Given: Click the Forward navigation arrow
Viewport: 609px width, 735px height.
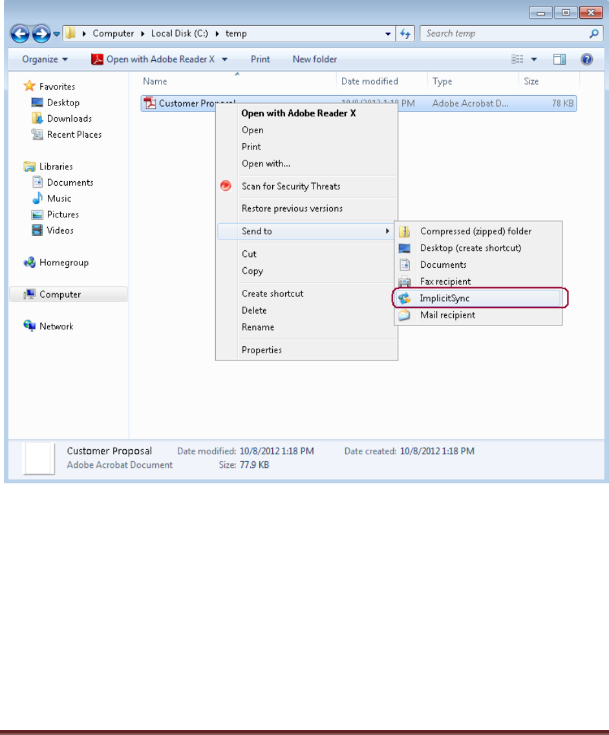Looking at the screenshot, I should pos(41,34).
